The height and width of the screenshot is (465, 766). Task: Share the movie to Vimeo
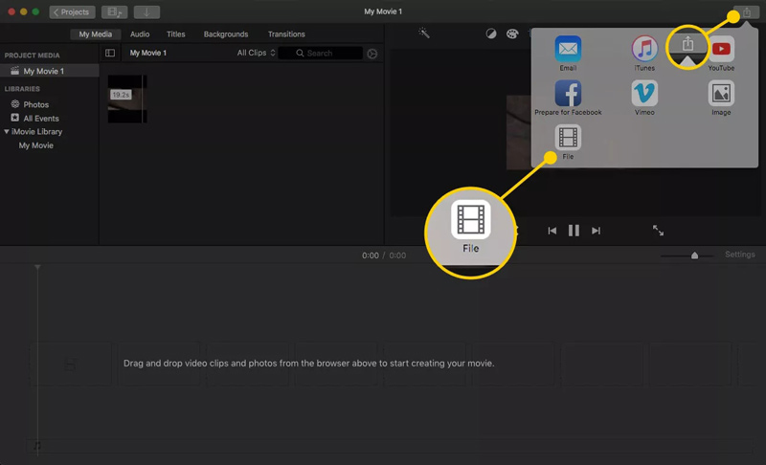point(644,94)
